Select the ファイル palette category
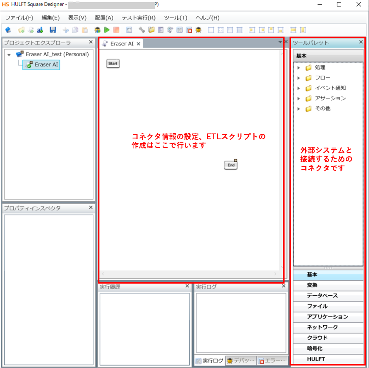The height and width of the screenshot is (368, 369). point(328,306)
